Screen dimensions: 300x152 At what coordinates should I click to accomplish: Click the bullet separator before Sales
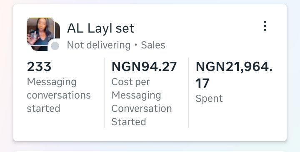pos(136,45)
